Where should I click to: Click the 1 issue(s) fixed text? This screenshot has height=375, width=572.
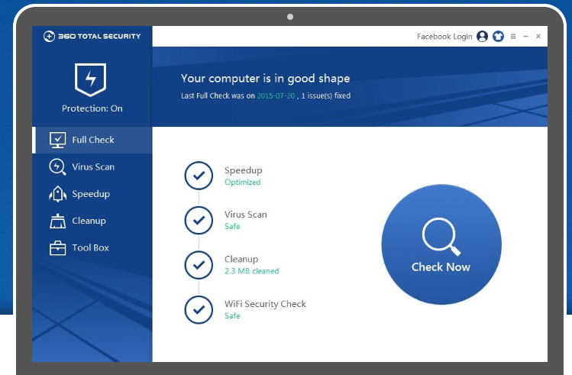[x=326, y=96]
